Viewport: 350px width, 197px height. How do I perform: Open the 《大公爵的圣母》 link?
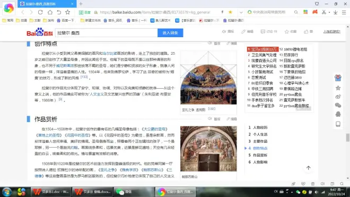[x=155, y=129]
